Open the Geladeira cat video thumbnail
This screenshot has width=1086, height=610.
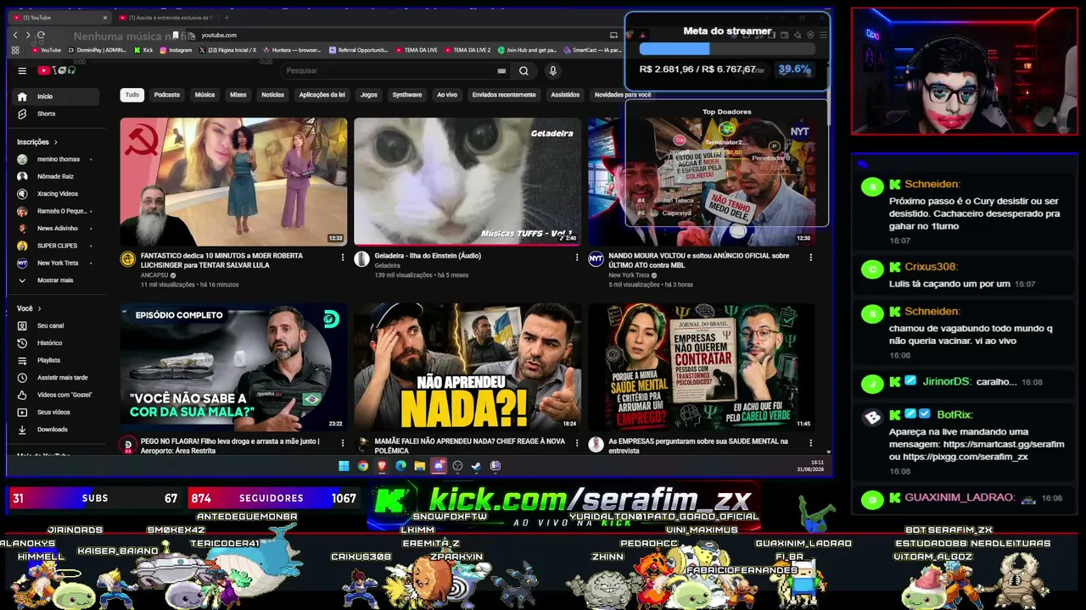pyautogui.click(x=467, y=181)
